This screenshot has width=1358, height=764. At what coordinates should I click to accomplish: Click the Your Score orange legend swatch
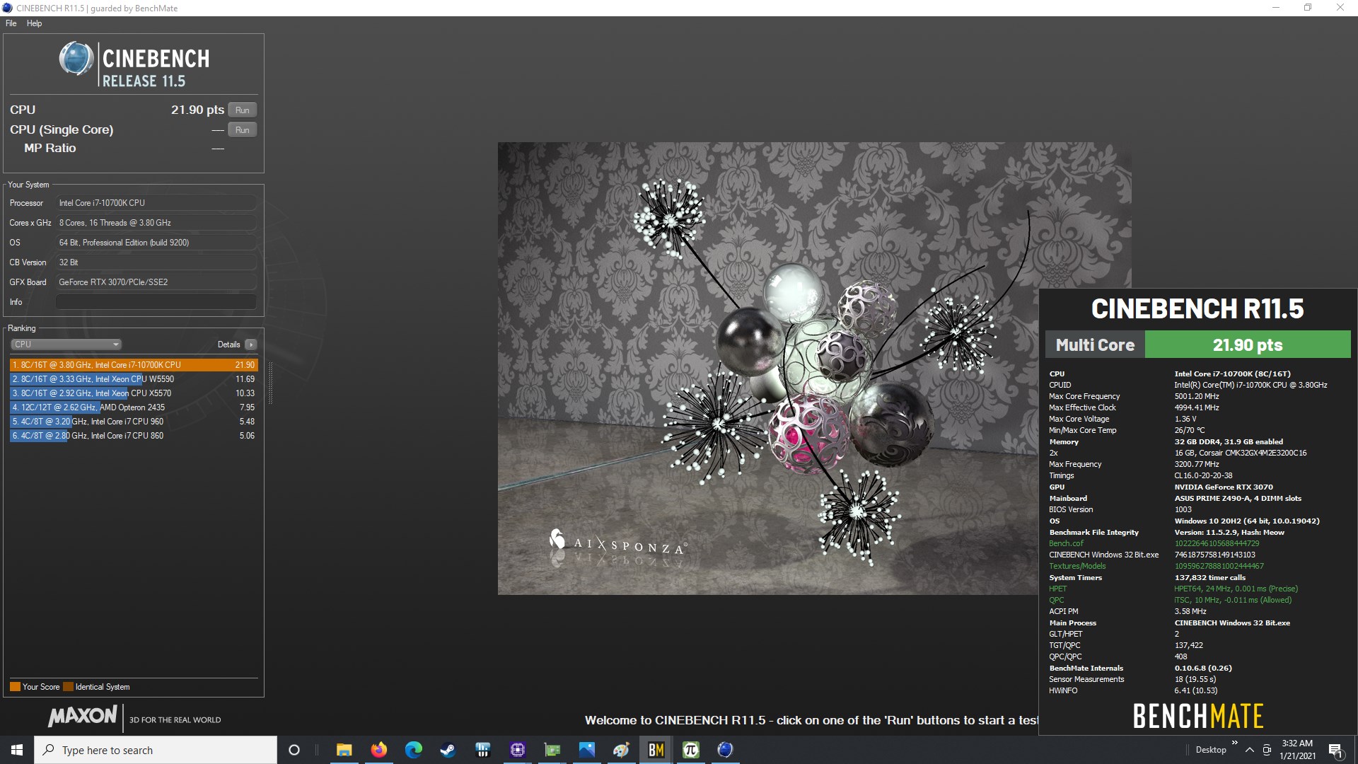15,687
